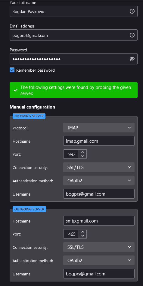Open incoming Connection security dropdown
143x286 pixels.
(x=99, y=167)
